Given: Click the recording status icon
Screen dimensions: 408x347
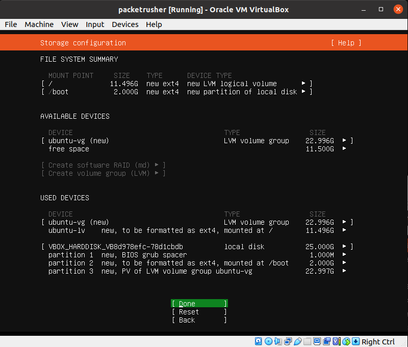Looking at the screenshot, I should pos(326,341).
